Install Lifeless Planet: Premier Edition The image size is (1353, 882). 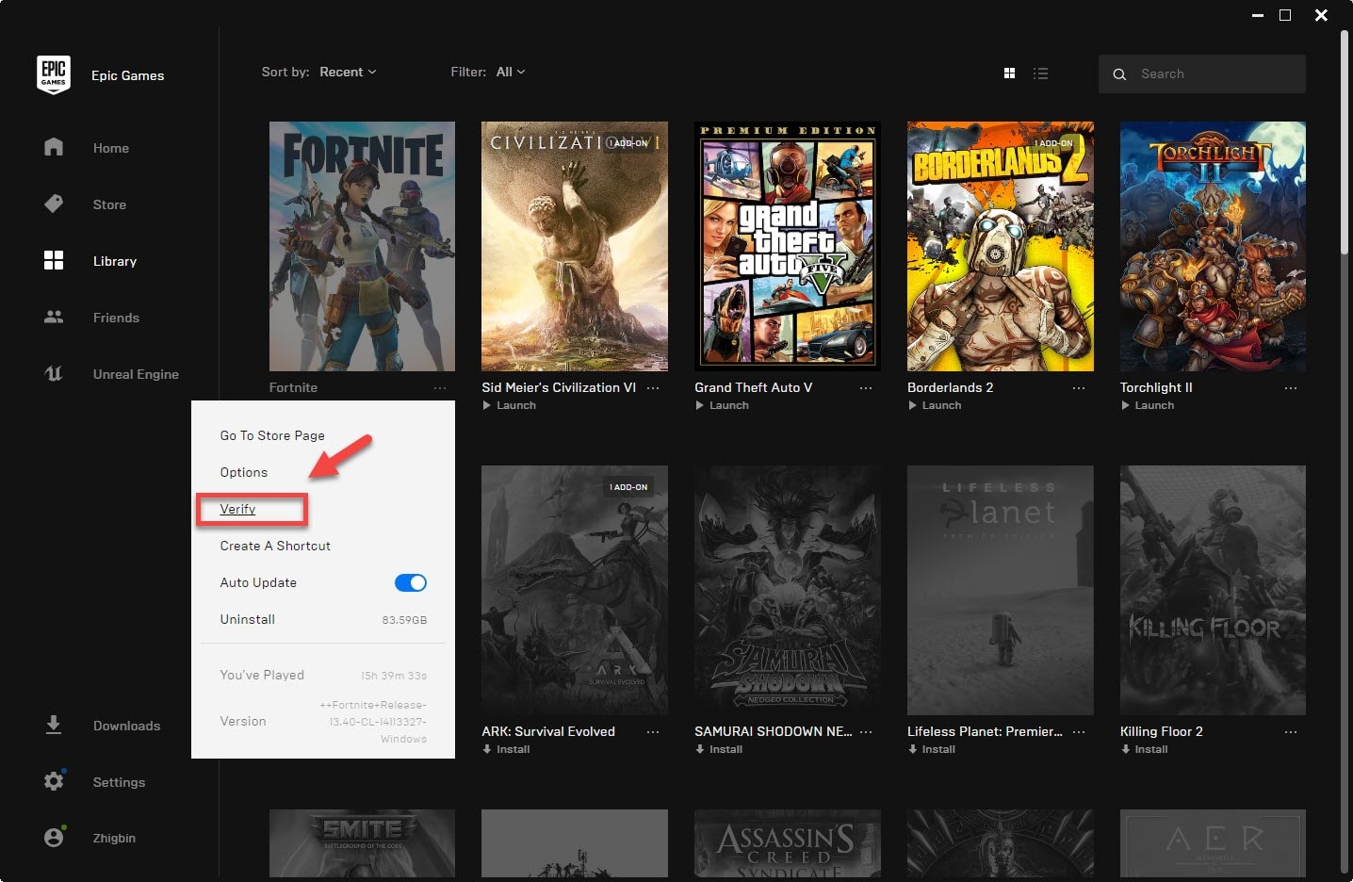[933, 749]
